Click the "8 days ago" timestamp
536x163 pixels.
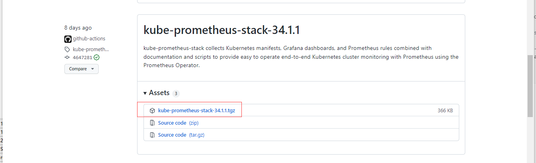point(78,28)
